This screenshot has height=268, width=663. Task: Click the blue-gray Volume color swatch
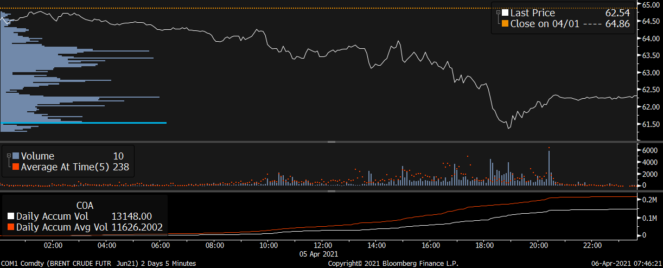pyautogui.click(x=16, y=156)
